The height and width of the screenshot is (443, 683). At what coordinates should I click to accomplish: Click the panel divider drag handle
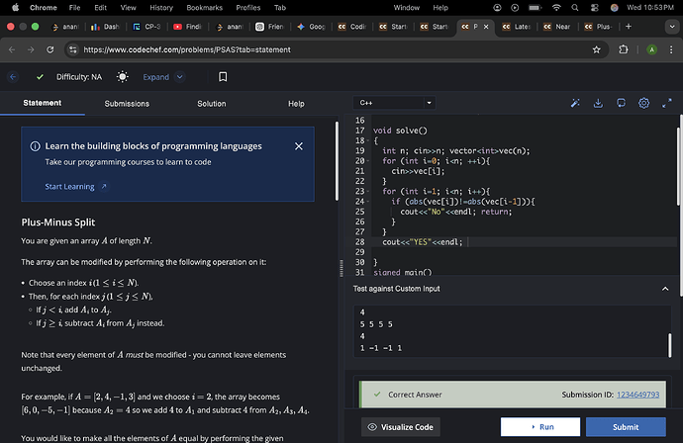341,268
